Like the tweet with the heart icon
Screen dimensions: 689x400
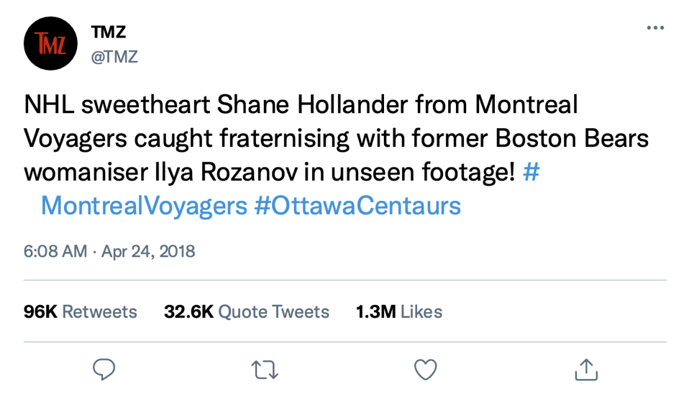click(x=426, y=370)
